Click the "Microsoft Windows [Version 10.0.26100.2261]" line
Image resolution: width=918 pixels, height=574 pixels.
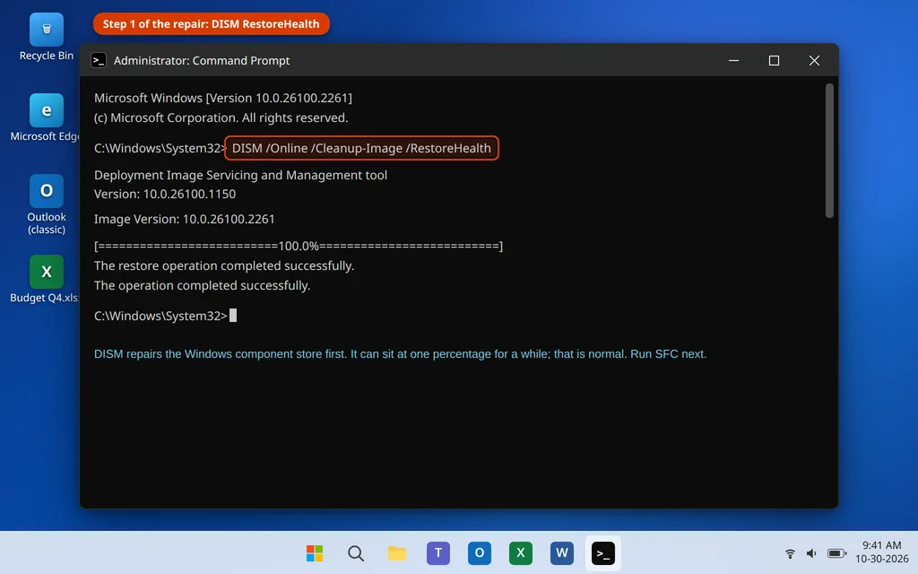(x=223, y=98)
